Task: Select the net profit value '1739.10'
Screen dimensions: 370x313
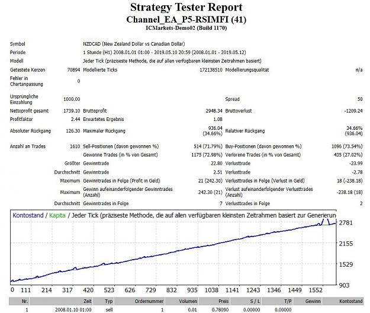Action: tap(72, 111)
